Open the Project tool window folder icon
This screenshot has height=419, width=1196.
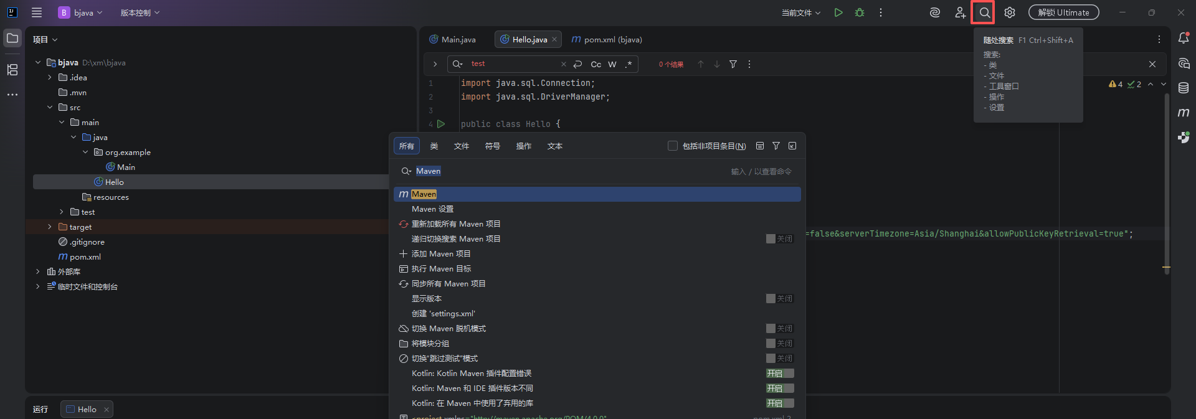point(12,39)
